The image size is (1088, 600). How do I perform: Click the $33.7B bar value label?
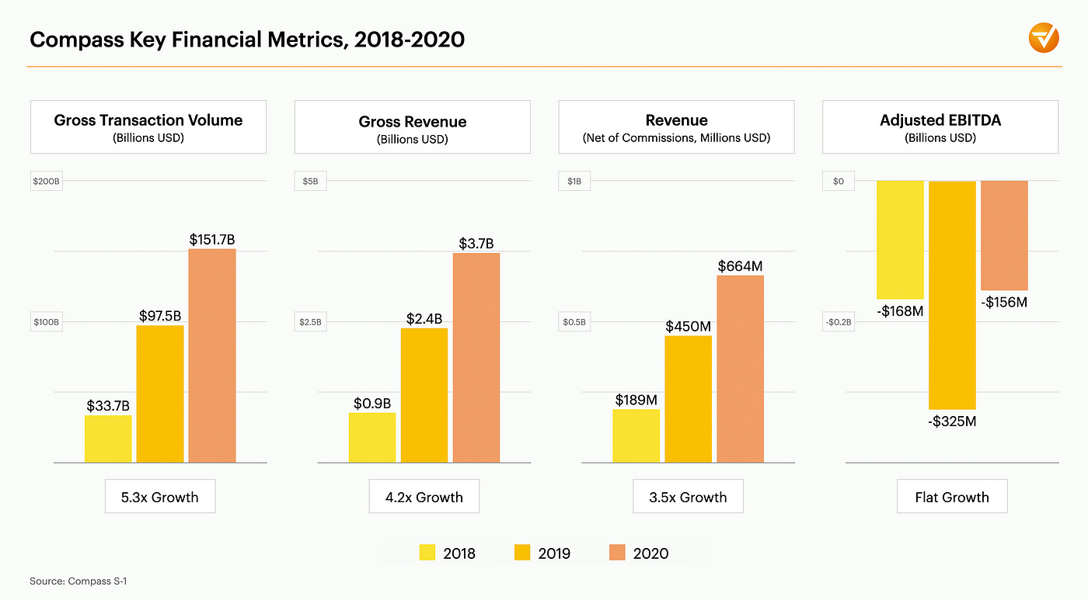coord(108,404)
